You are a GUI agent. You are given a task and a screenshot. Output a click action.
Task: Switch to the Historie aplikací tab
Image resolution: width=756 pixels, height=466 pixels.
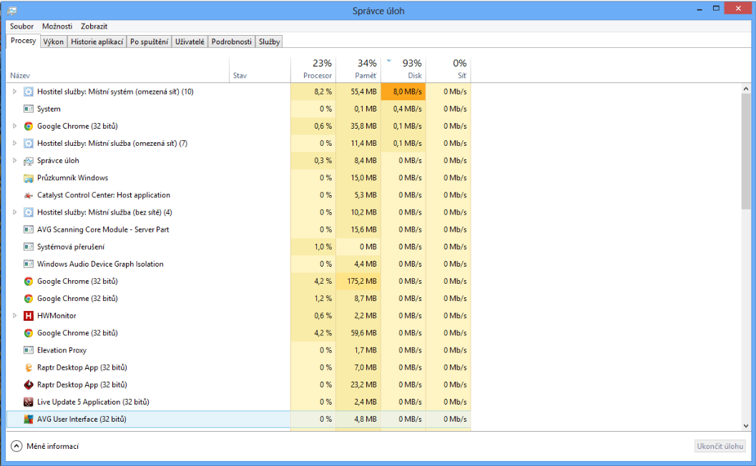click(97, 42)
